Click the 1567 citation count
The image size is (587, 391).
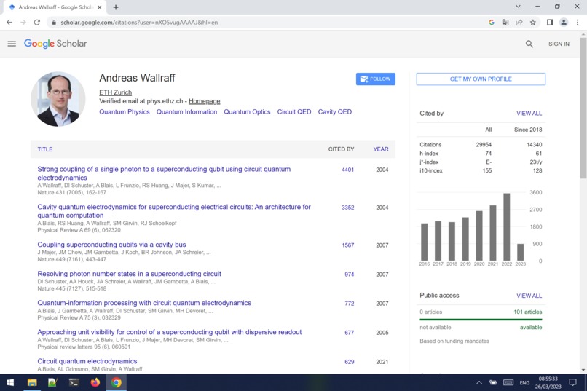348,245
